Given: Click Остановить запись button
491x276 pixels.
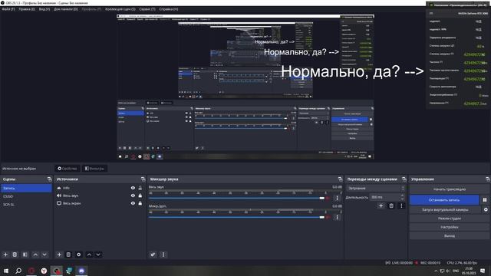Looking at the screenshot, I should [444, 199].
